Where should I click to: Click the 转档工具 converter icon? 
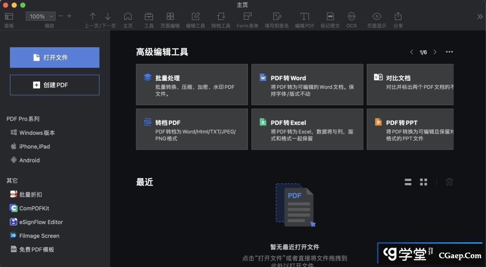[221, 17]
